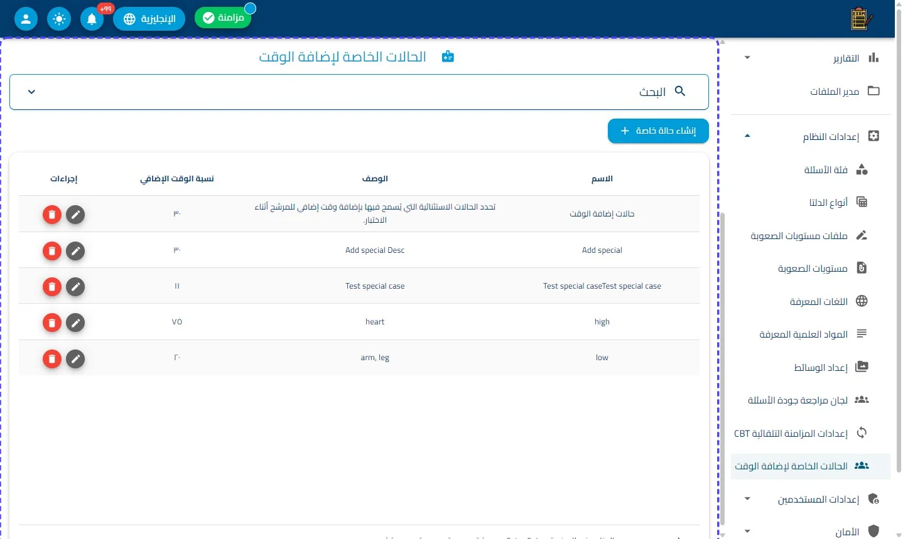Edit the Test special case row

[x=75, y=287]
